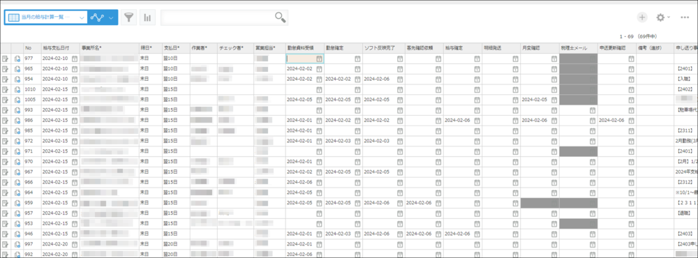
Task: Open record detail icon for No 953
Action: click(17, 223)
